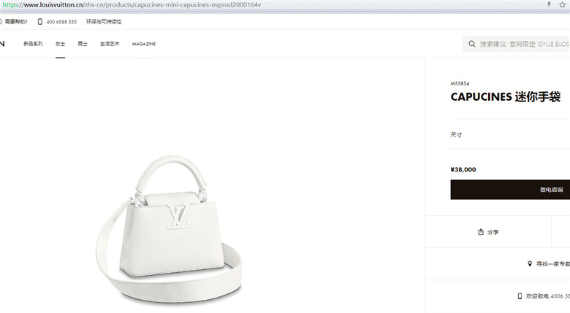The width and height of the screenshot is (570, 313).
Task: Open the 生活艺术 menu
Action: pos(110,44)
